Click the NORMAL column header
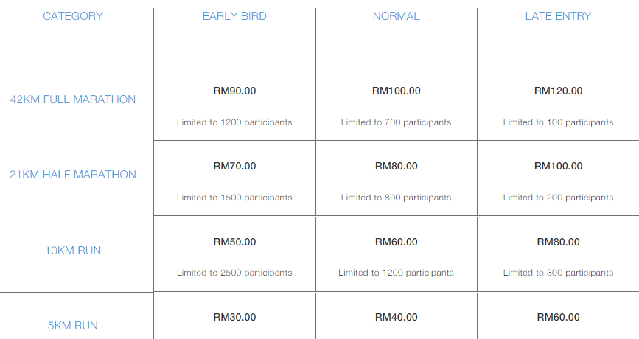The height and width of the screenshot is (339, 639). click(396, 16)
